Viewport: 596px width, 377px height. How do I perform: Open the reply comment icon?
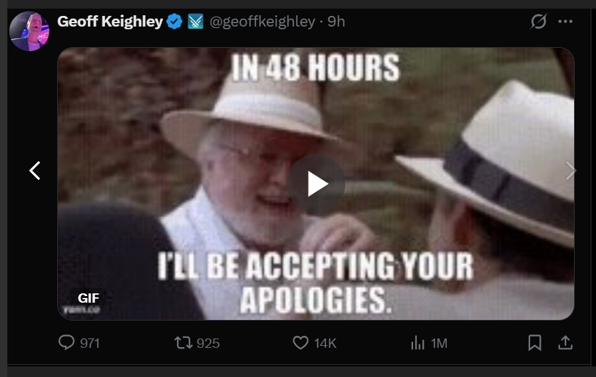(67, 342)
